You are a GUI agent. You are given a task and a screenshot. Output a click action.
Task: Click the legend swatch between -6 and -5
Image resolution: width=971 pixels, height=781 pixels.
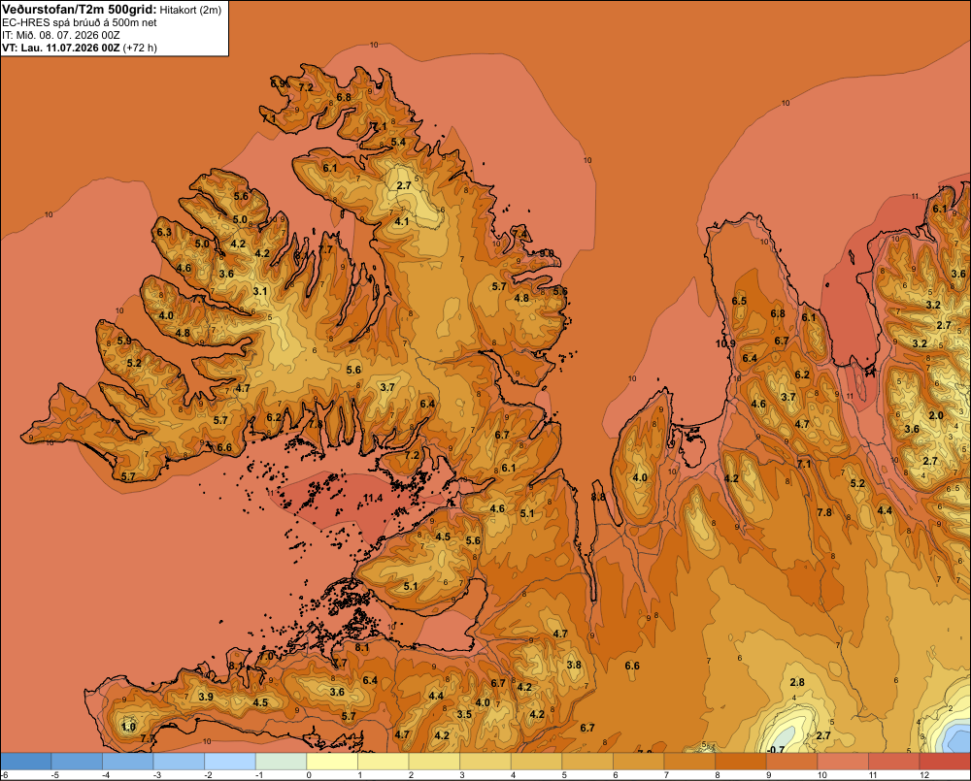26,761
